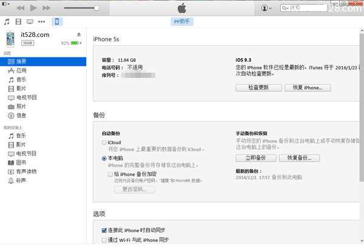Click the play button
The image size is (364, 248).
pos(33,8)
